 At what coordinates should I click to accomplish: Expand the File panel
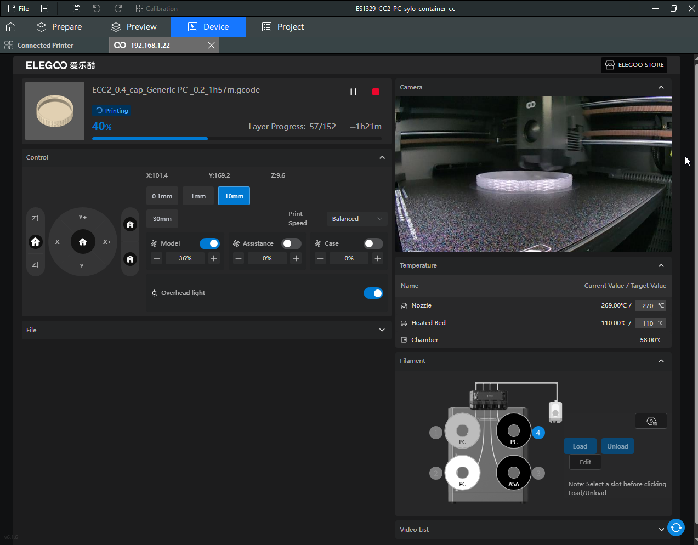point(382,330)
